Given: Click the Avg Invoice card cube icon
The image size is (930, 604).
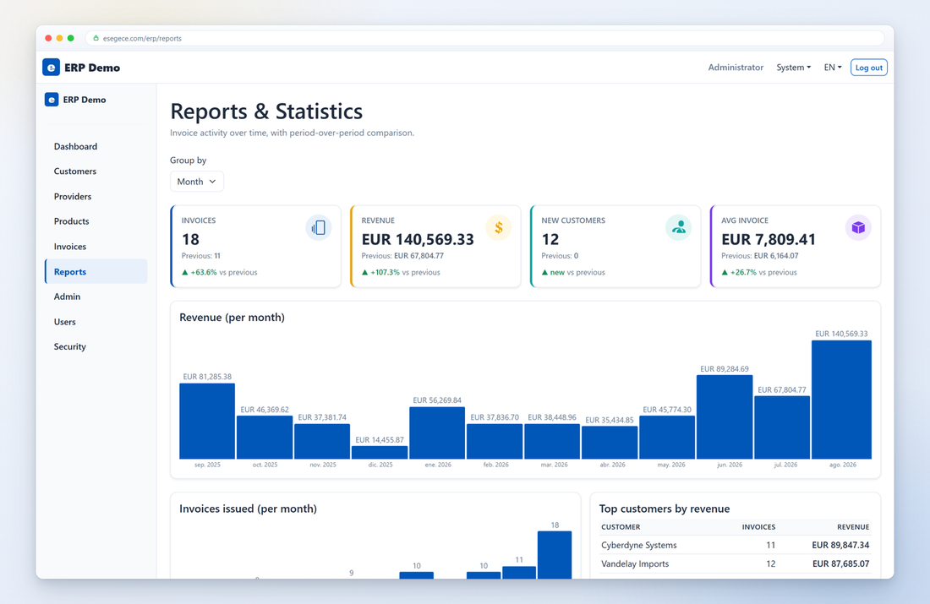Looking at the screenshot, I should (x=858, y=227).
